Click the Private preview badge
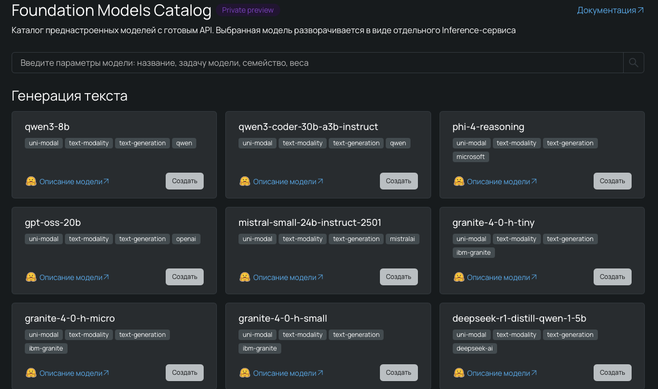Viewport: 658px width, 389px height. [x=247, y=11]
